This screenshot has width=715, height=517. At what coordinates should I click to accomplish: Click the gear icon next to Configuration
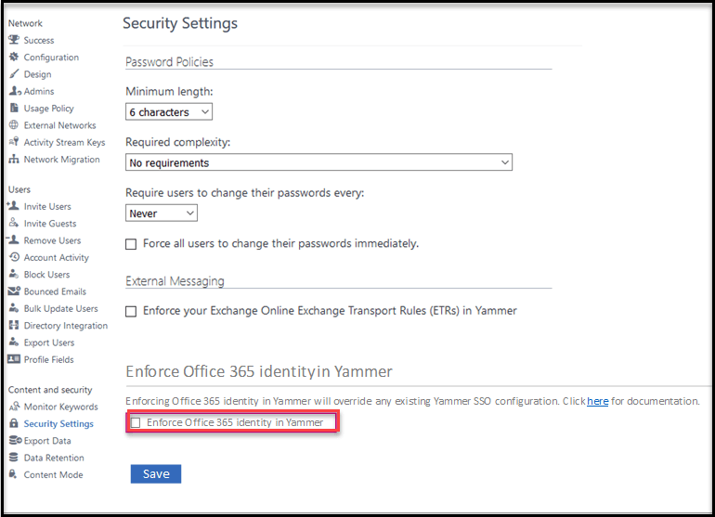pyautogui.click(x=14, y=57)
